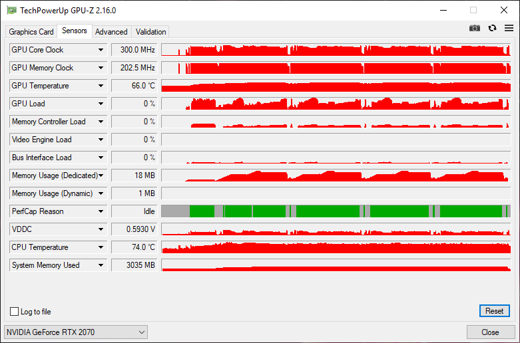This screenshot has width=520, height=343.
Task: Open the GPU Temperature sensor dropdown
Action: click(101, 86)
